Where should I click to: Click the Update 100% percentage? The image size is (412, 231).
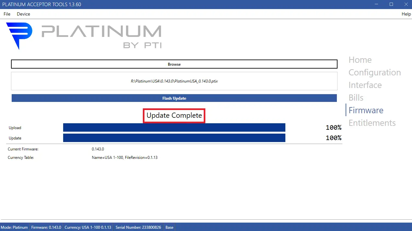(334, 138)
